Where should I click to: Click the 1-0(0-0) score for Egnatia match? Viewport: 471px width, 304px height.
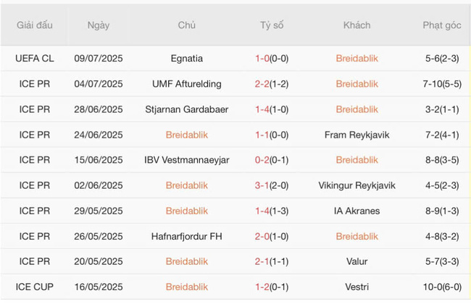(272, 59)
